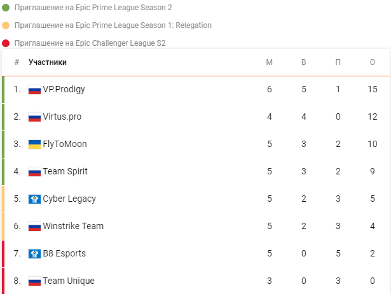The image size is (391, 294).
Task: Click the green legend dot for Season 2
Action: pos(6,8)
